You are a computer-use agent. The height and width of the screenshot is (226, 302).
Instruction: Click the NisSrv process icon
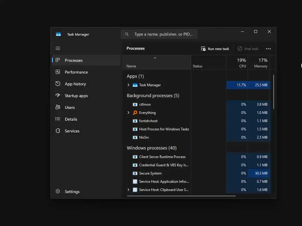point(135,137)
